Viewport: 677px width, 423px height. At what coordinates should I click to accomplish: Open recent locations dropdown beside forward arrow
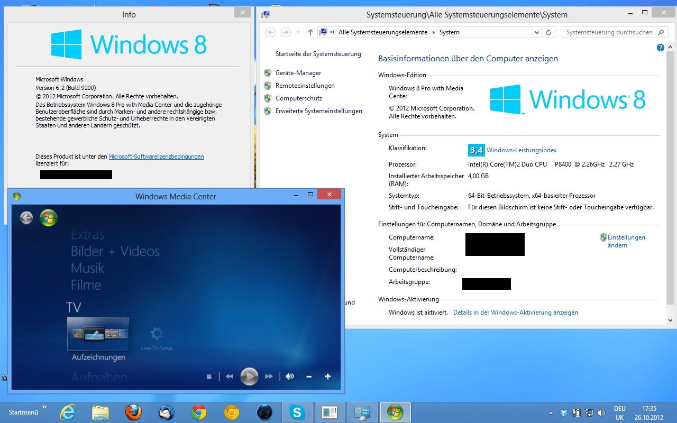299,32
